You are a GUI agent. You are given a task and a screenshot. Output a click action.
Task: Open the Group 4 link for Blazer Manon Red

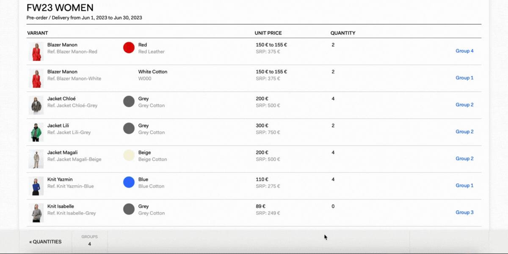pyautogui.click(x=464, y=51)
